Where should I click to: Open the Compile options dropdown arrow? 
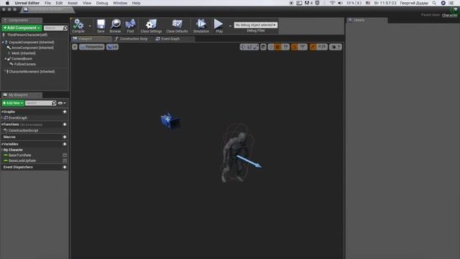pyautogui.click(x=90, y=26)
